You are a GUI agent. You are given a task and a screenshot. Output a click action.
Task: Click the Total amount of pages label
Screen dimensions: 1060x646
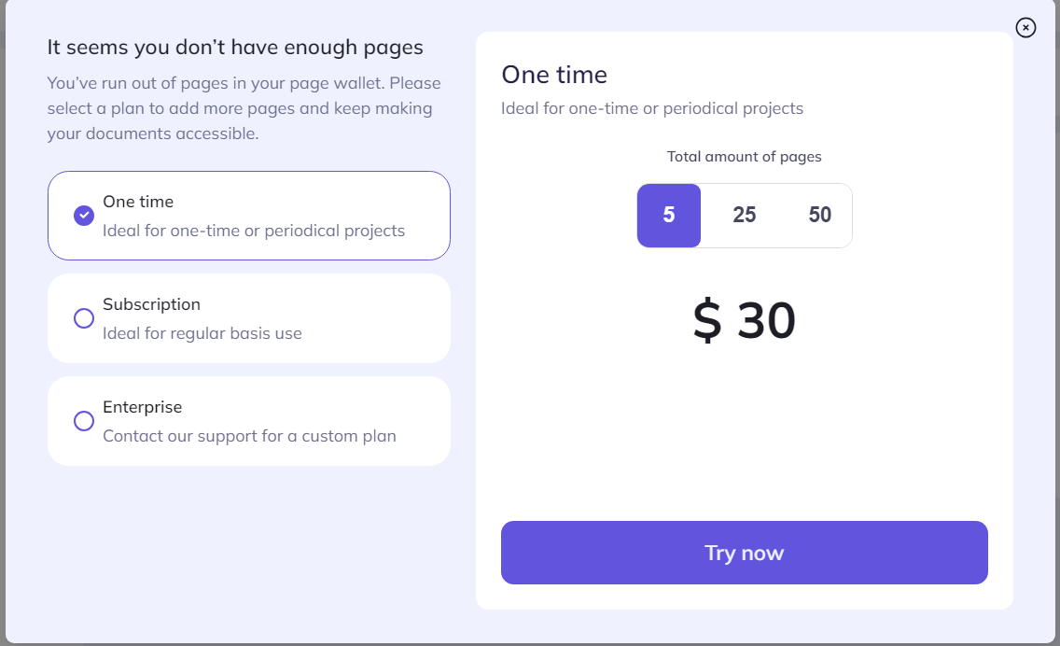[744, 156]
